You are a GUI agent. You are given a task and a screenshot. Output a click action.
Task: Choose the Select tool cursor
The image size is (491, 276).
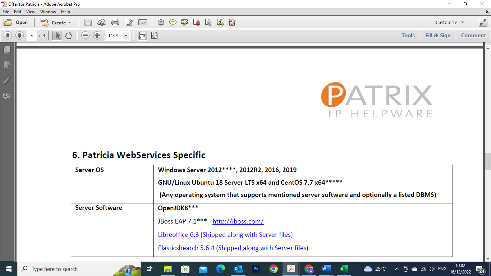pyautogui.click(x=57, y=35)
